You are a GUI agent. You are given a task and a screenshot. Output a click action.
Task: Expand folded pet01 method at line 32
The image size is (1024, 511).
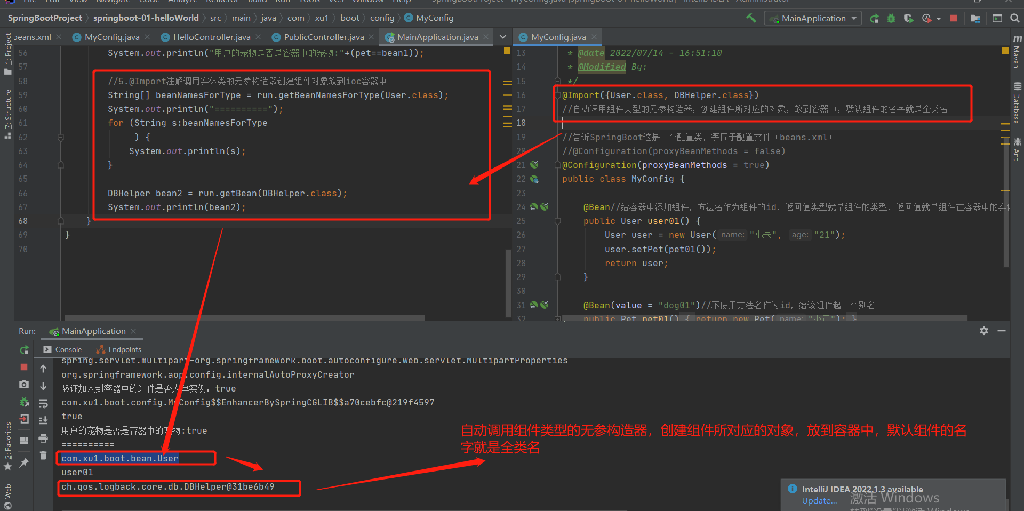point(557,319)
